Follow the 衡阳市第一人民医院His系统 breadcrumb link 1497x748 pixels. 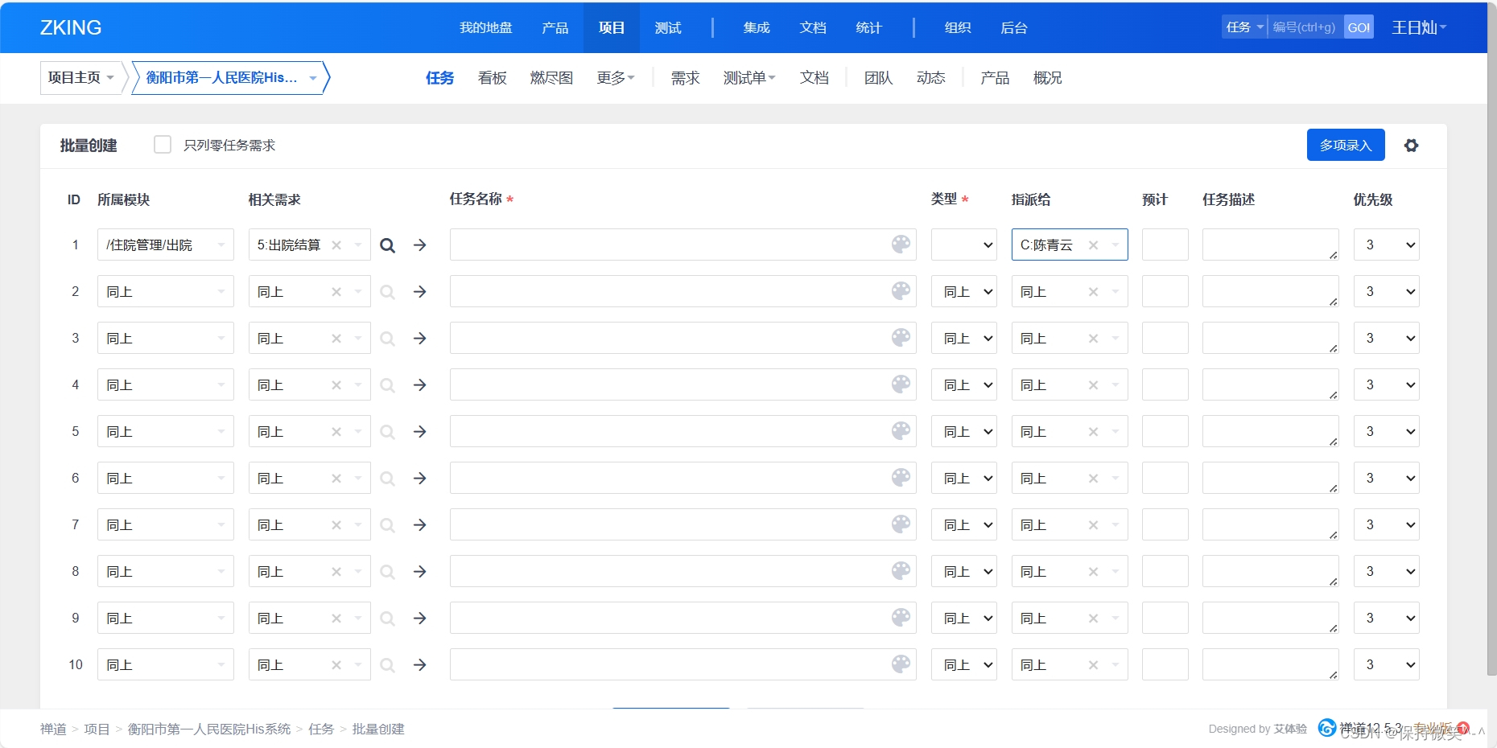(x=209, y=729)
